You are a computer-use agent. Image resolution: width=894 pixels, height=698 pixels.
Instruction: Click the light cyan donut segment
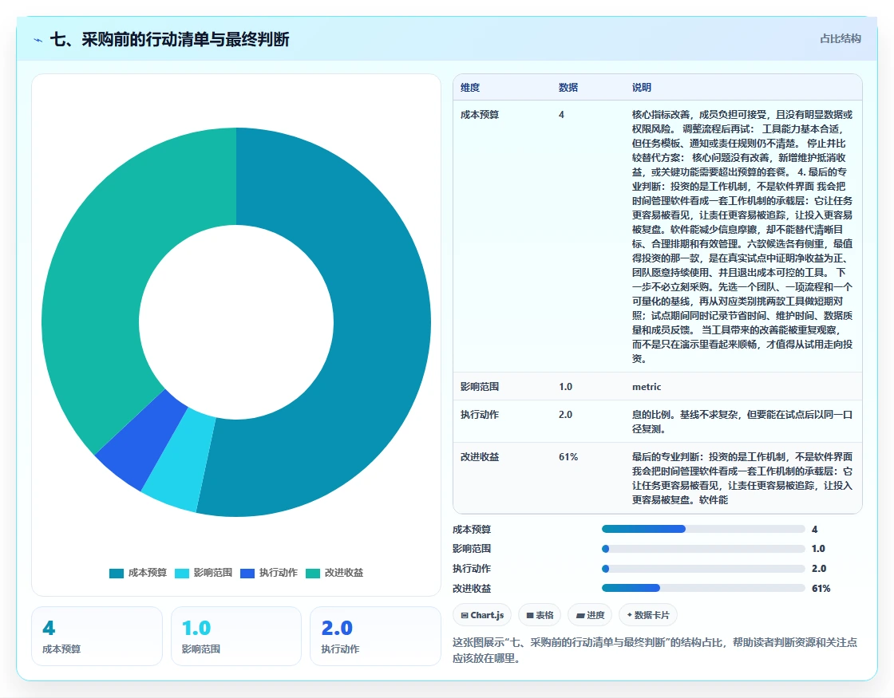click(178, 459)
